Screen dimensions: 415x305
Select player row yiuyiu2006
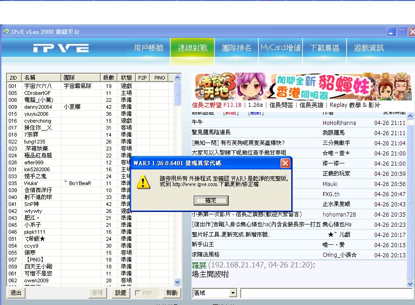pos(90,114)
